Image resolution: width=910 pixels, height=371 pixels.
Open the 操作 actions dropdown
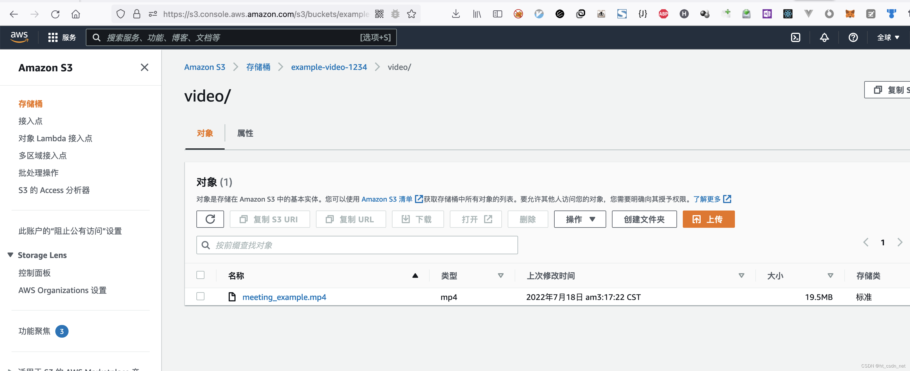580,219
